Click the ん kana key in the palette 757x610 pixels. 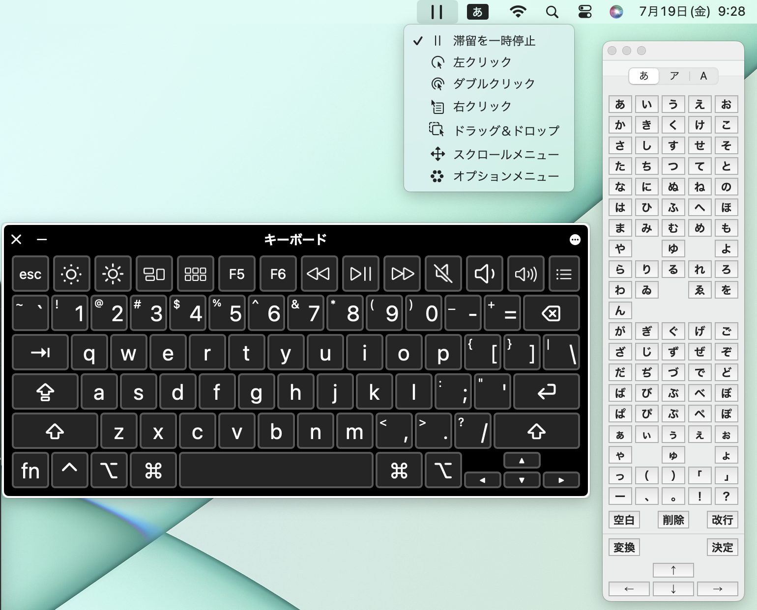(x=620, y=310)
